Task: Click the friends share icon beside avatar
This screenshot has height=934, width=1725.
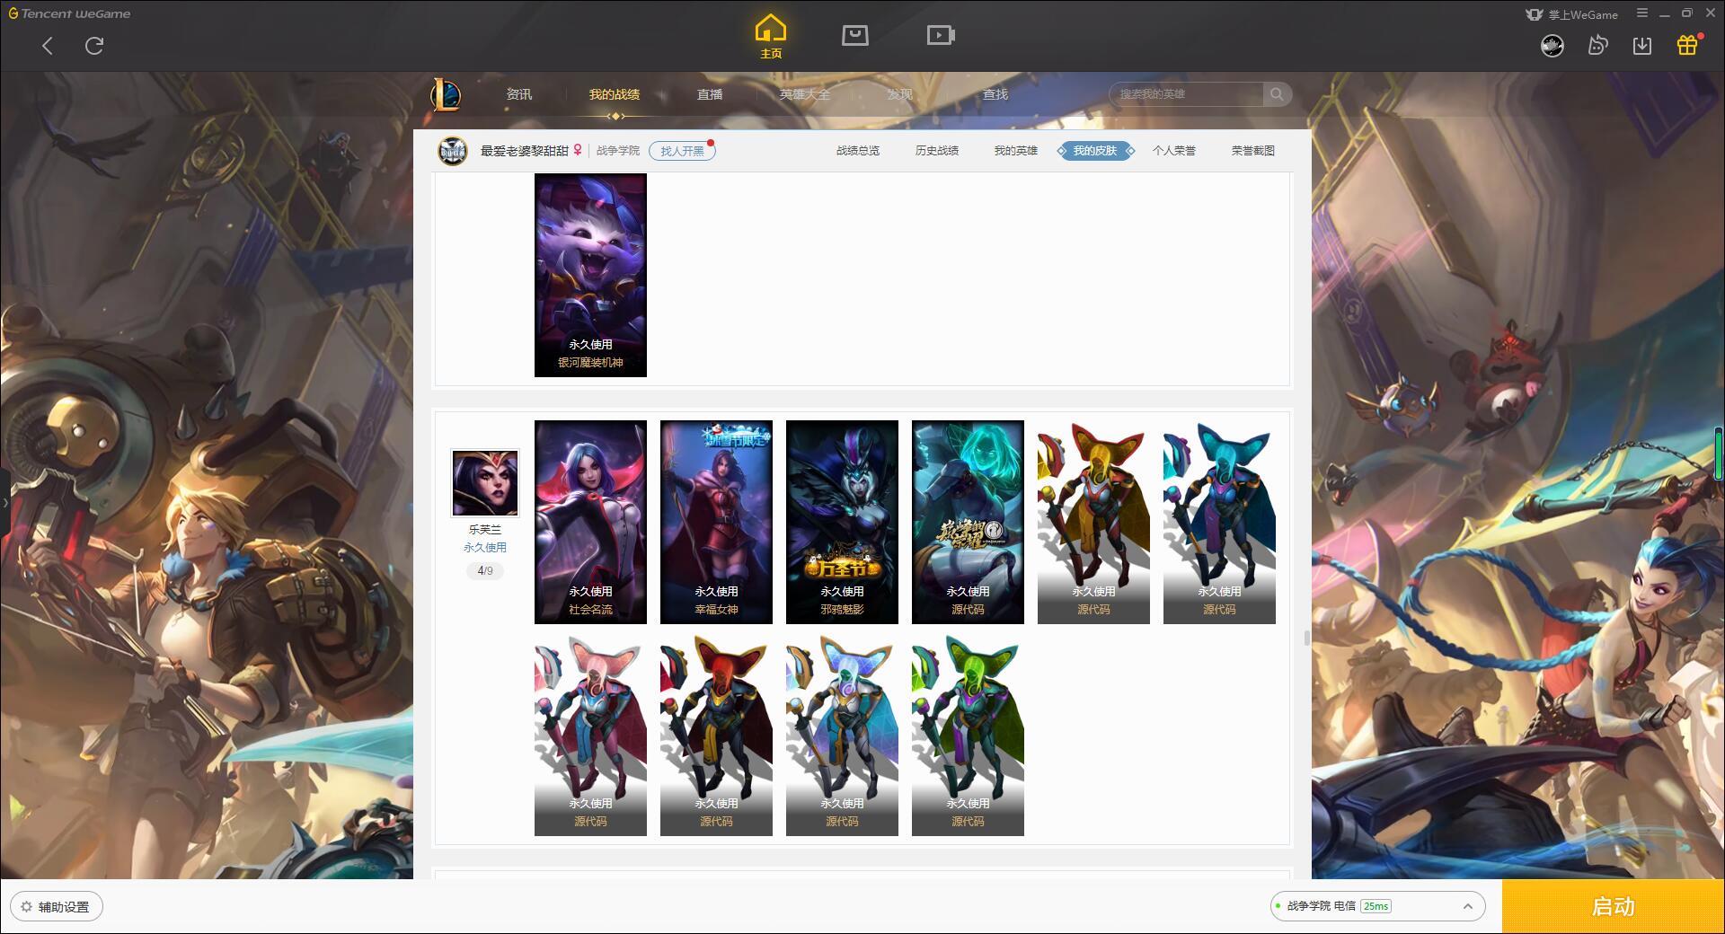Action: point(1597,46)
